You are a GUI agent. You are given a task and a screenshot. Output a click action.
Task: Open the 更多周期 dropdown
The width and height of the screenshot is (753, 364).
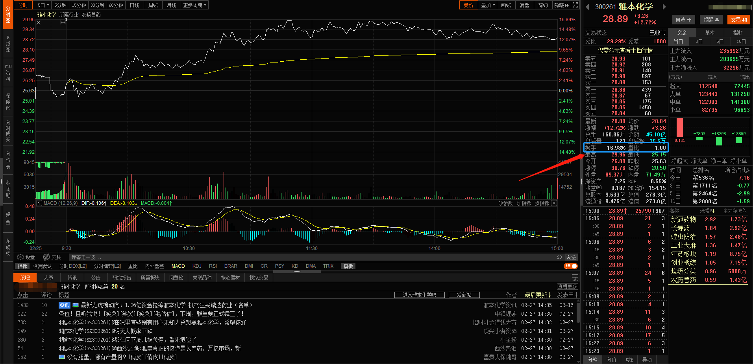coord(194,5)
